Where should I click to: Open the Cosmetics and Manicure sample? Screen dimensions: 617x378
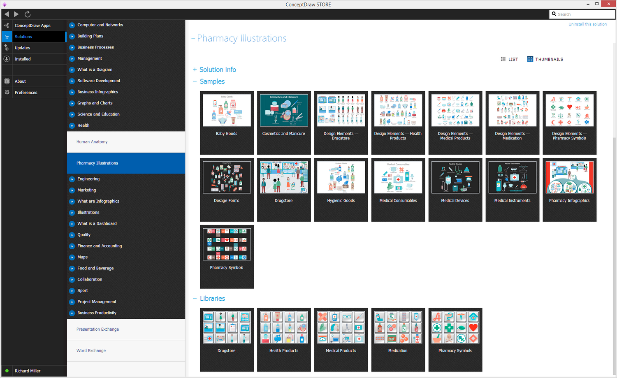(284, 123)
